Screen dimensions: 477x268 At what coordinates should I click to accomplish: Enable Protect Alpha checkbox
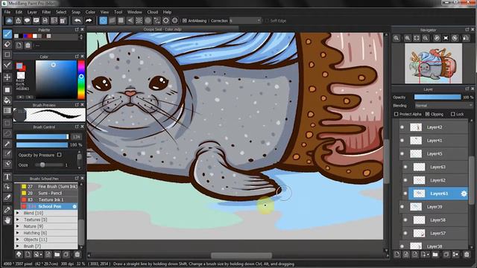tap(396, 114)
